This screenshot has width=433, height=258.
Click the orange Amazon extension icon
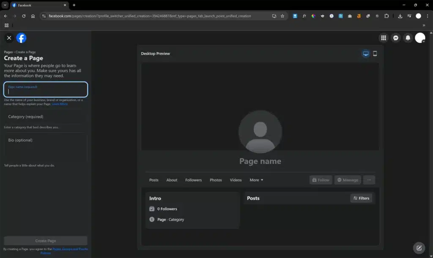click(x=359, y=16)
